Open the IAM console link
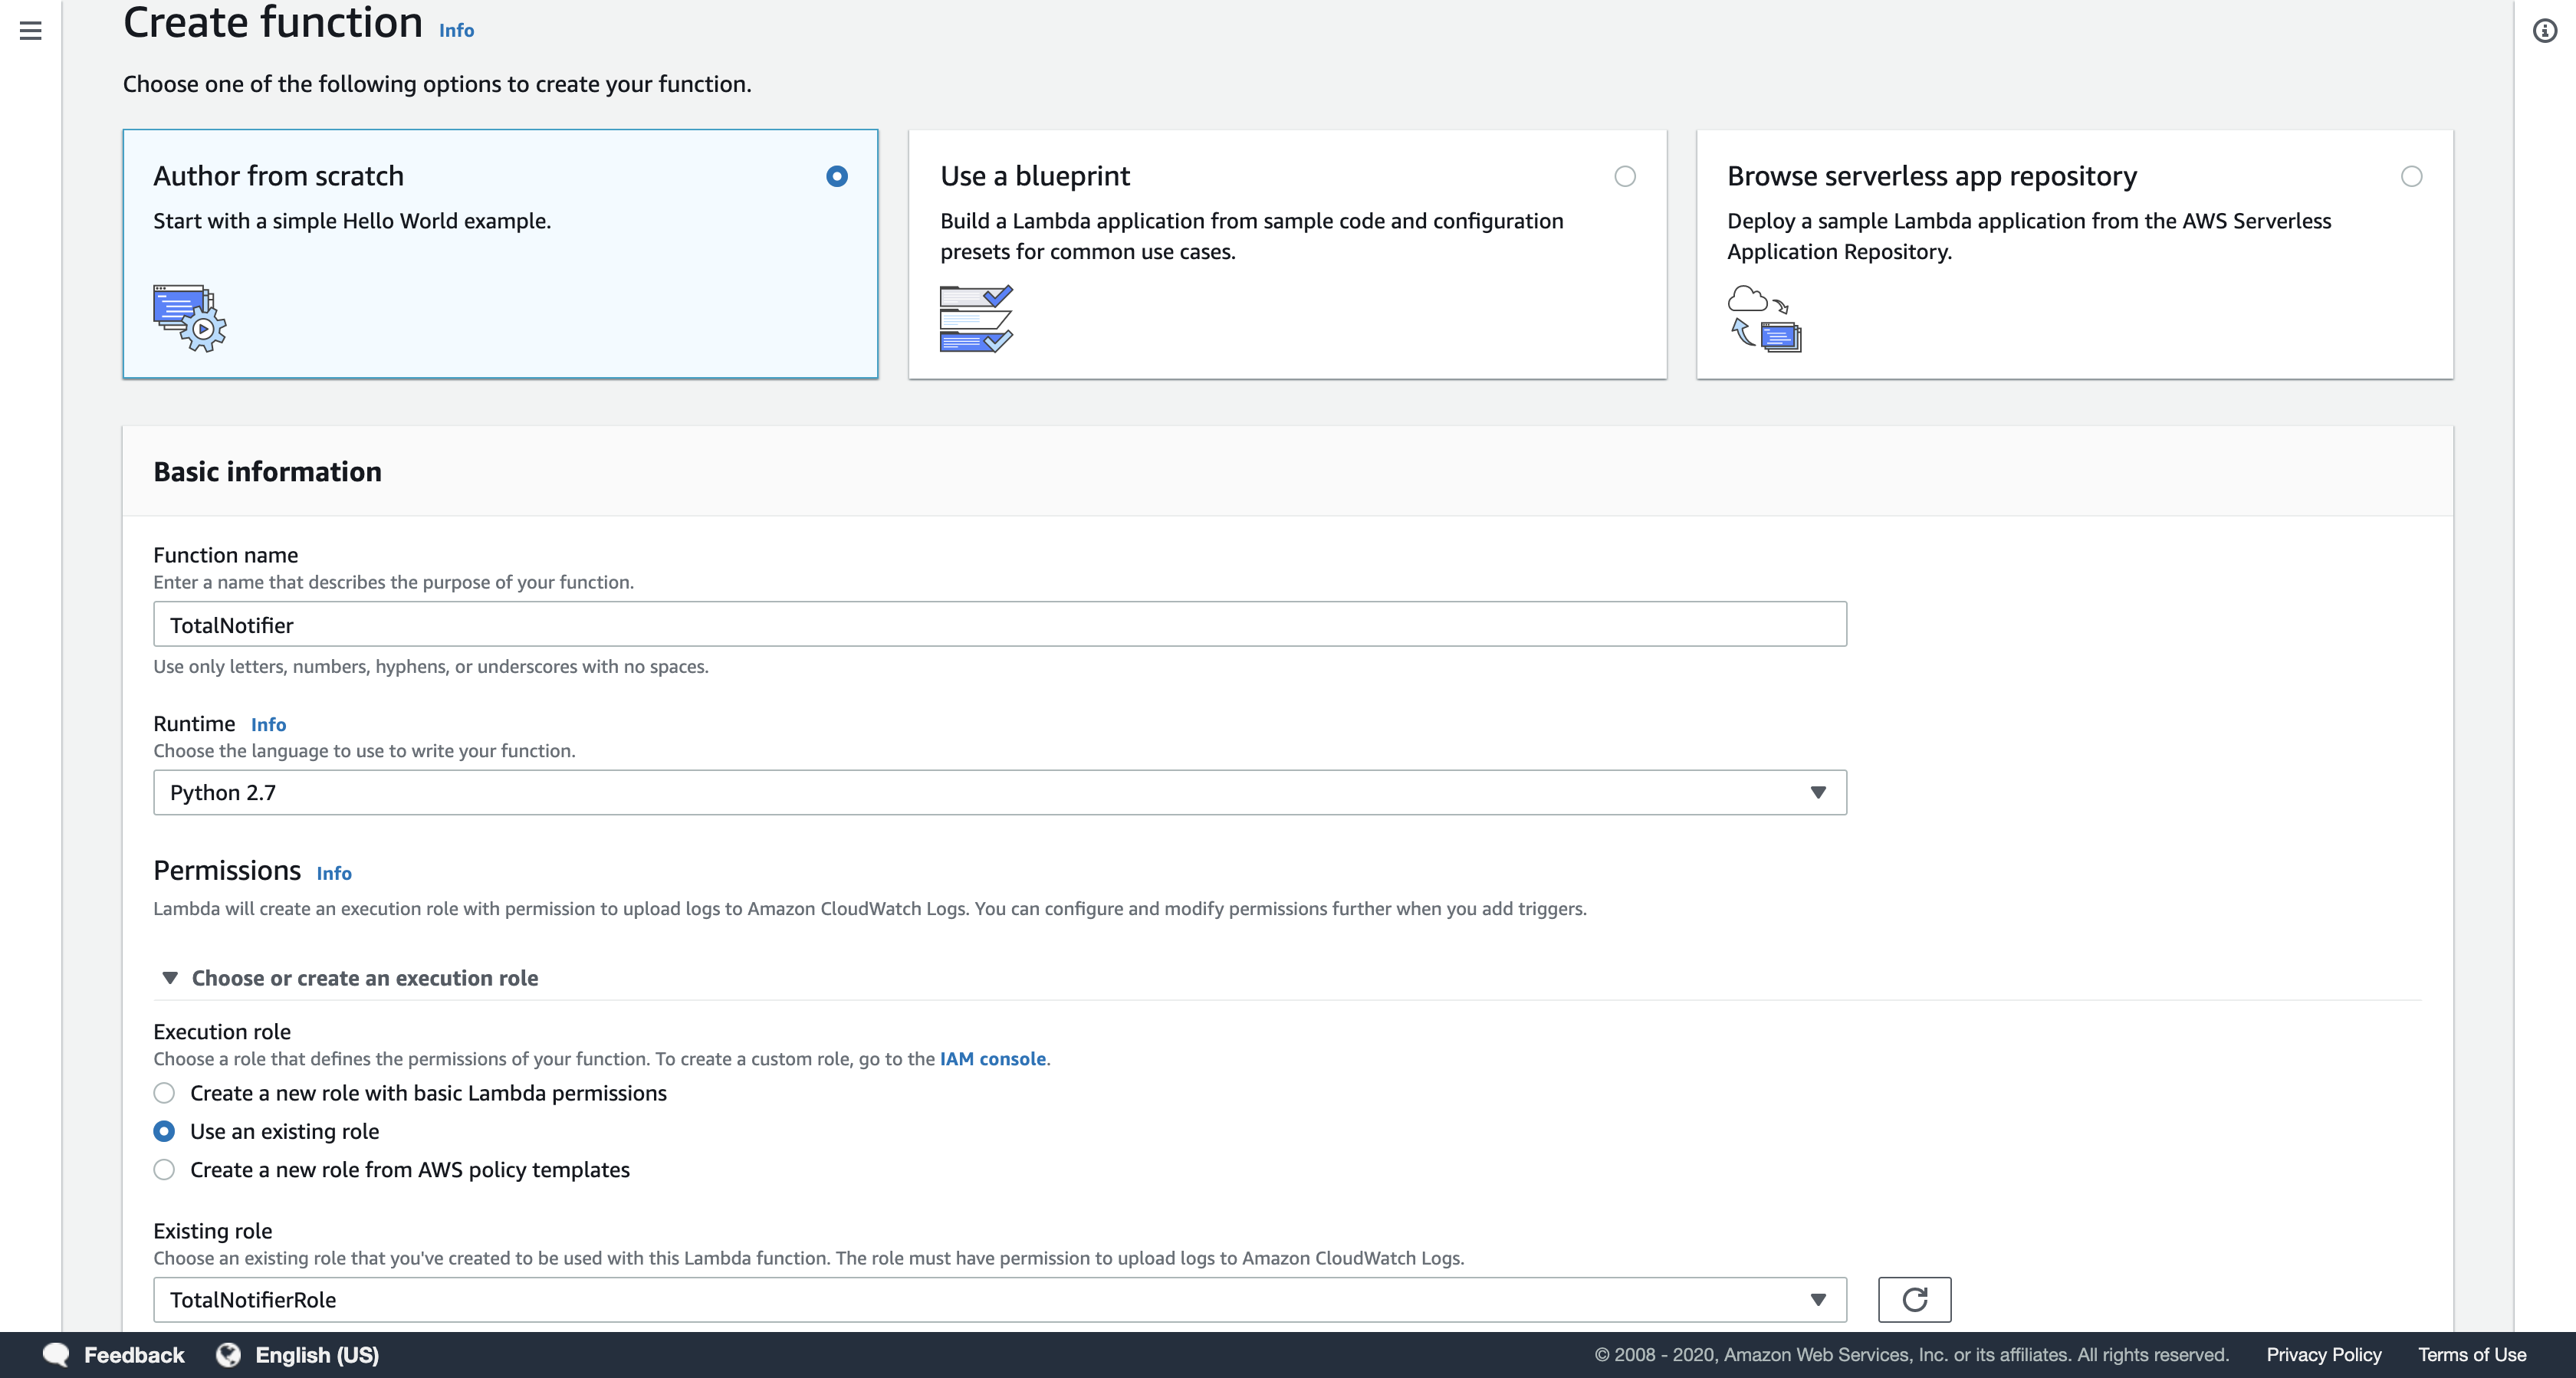 point(992,1058)
